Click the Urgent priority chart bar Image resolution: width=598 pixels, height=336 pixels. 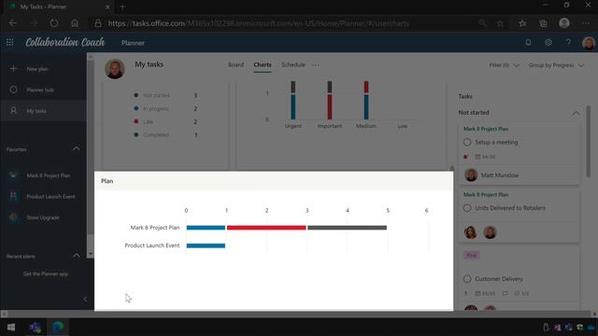(292, 101)
